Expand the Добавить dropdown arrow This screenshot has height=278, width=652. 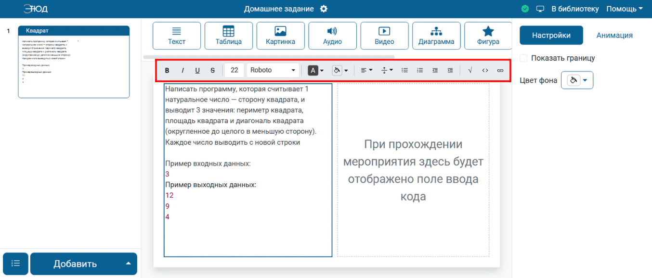click(128, 264)
